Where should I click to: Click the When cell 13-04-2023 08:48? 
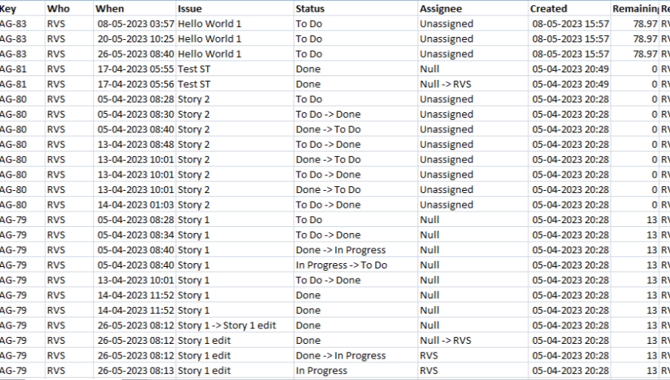(136, 145)
